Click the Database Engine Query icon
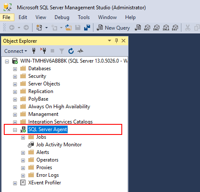 tap(138, 27)
